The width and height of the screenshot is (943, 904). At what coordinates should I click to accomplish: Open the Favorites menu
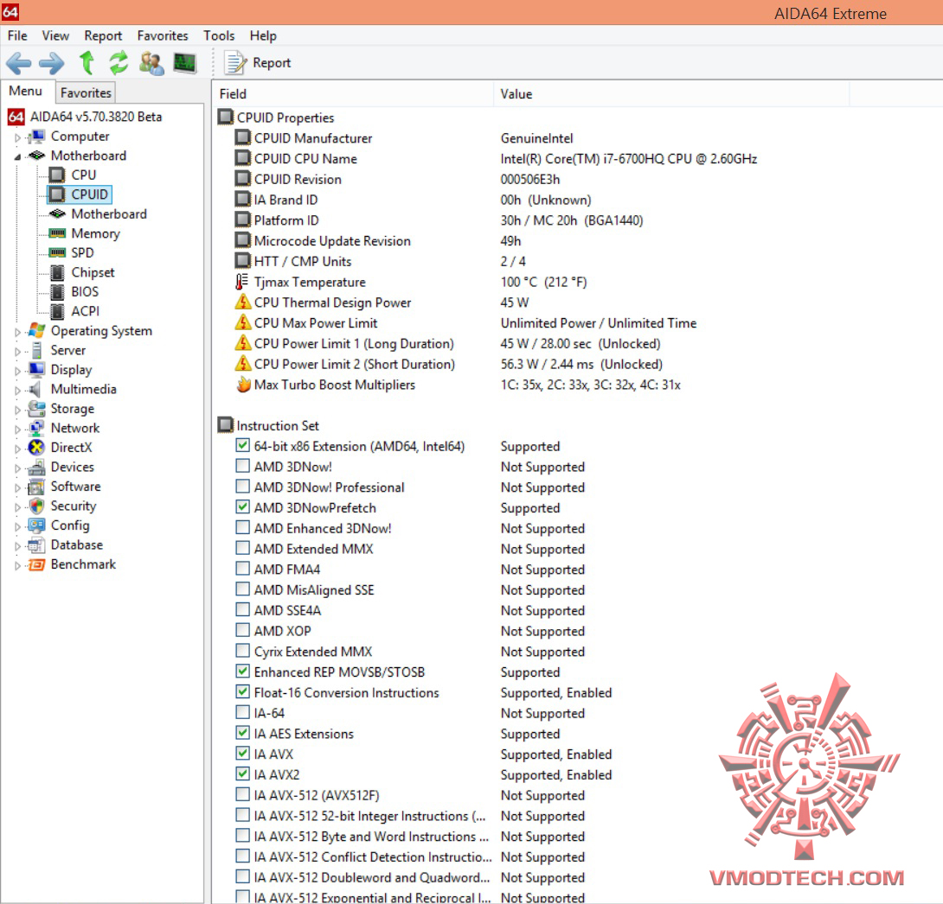[163, 35]
